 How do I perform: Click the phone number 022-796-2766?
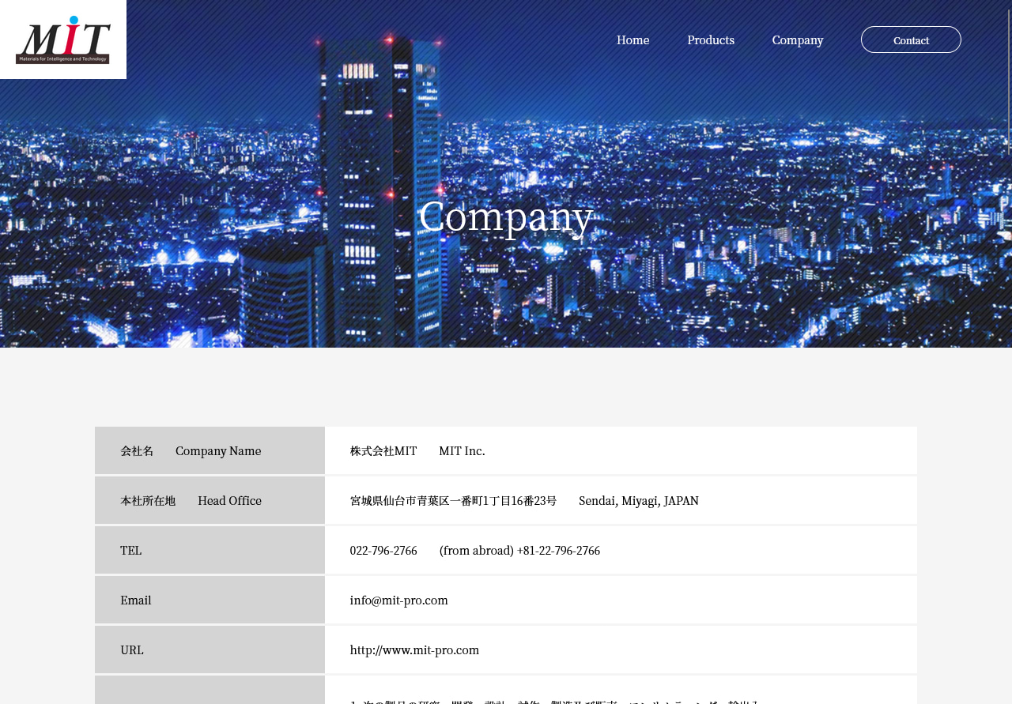click(x=383, y=551)
